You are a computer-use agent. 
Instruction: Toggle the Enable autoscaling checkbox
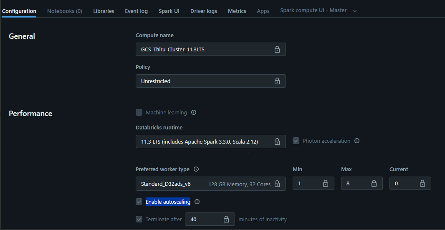139,202
